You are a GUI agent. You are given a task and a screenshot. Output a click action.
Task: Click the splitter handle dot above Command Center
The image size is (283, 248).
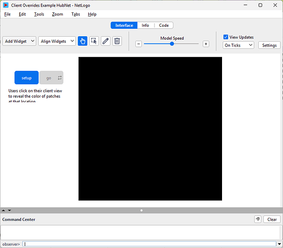point(142,210)
